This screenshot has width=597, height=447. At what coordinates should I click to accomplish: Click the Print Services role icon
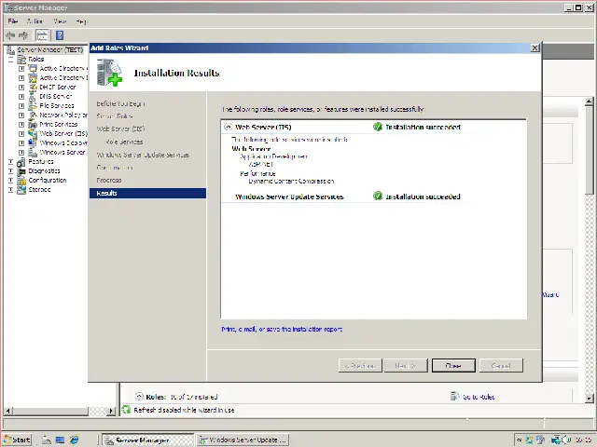[x=34, y=124]
